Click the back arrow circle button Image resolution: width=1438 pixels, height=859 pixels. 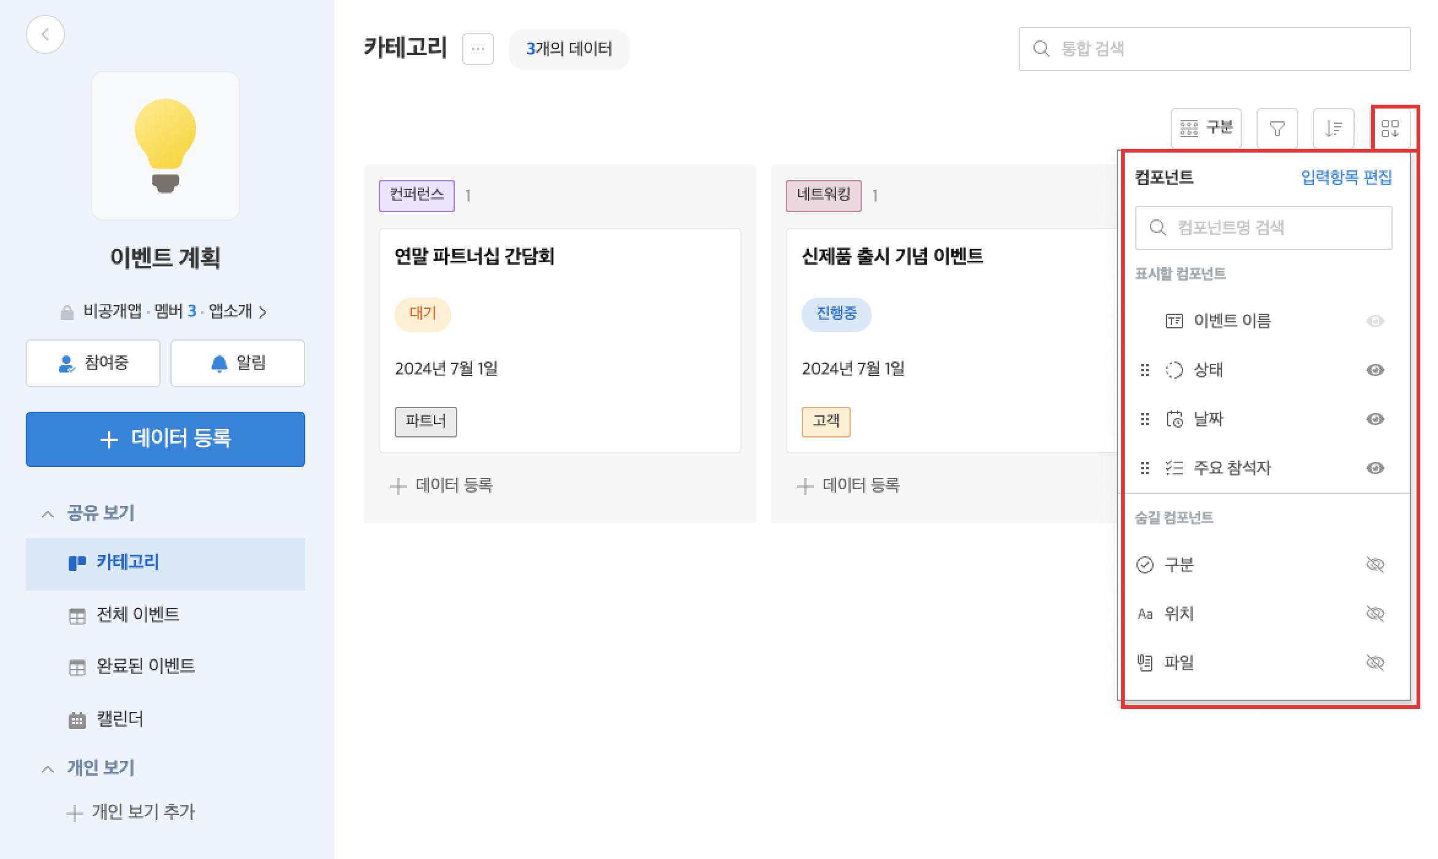click(x=45, y=35)
